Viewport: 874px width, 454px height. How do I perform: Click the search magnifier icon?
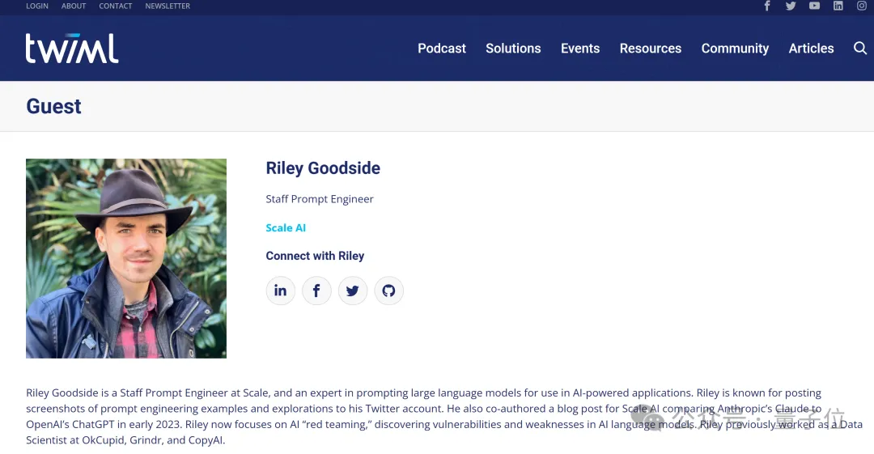coord(860,49)
